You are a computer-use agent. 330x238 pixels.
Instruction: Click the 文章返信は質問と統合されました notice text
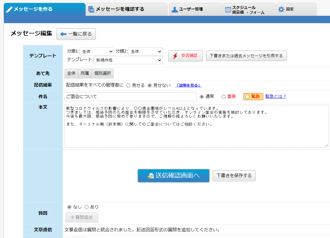click(142, 230)
